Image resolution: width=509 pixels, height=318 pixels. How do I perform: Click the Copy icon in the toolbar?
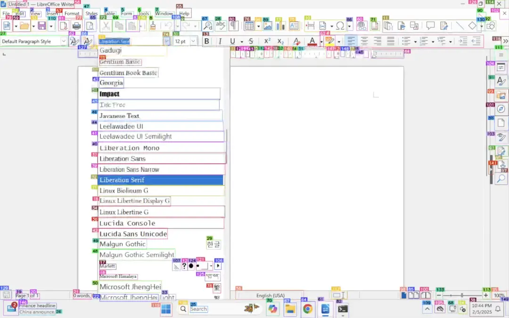119,25
